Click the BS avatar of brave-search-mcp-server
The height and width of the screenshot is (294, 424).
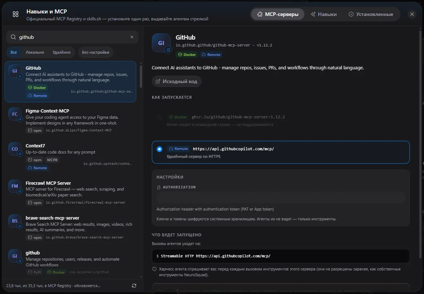tap(14, 221)
